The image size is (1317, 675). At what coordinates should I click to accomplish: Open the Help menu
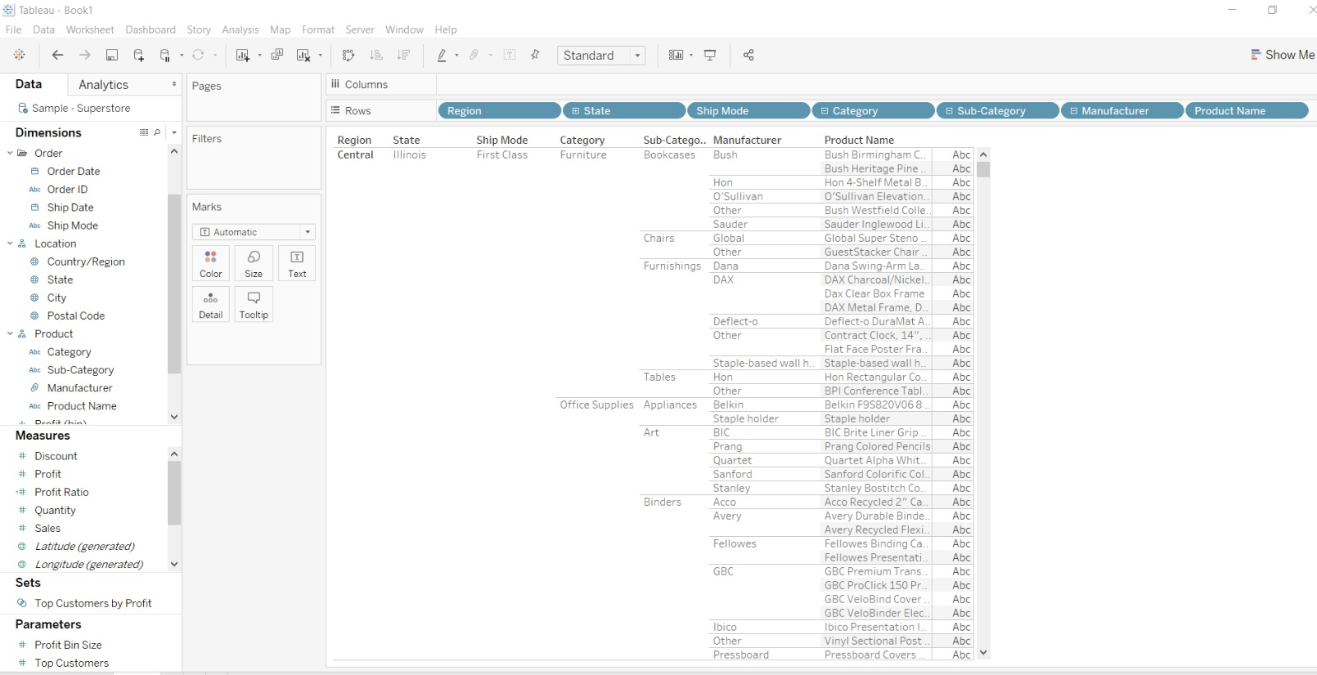(x=446, y=30)
